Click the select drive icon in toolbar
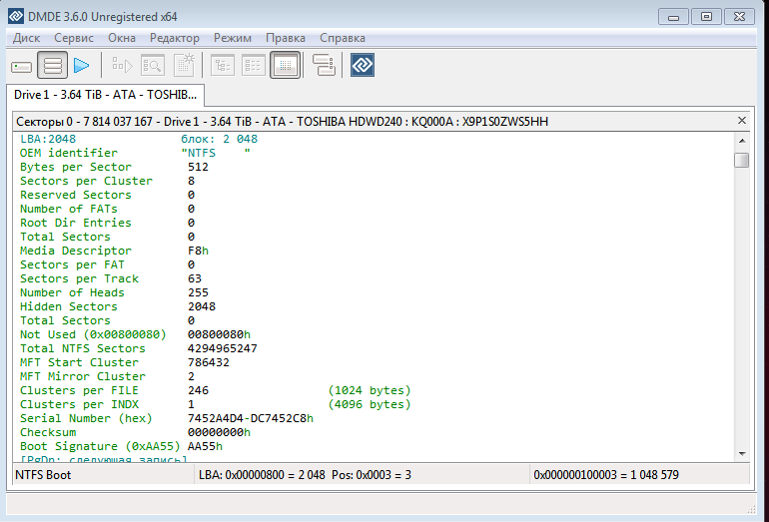The image size is (769, 522). [22, 66]
